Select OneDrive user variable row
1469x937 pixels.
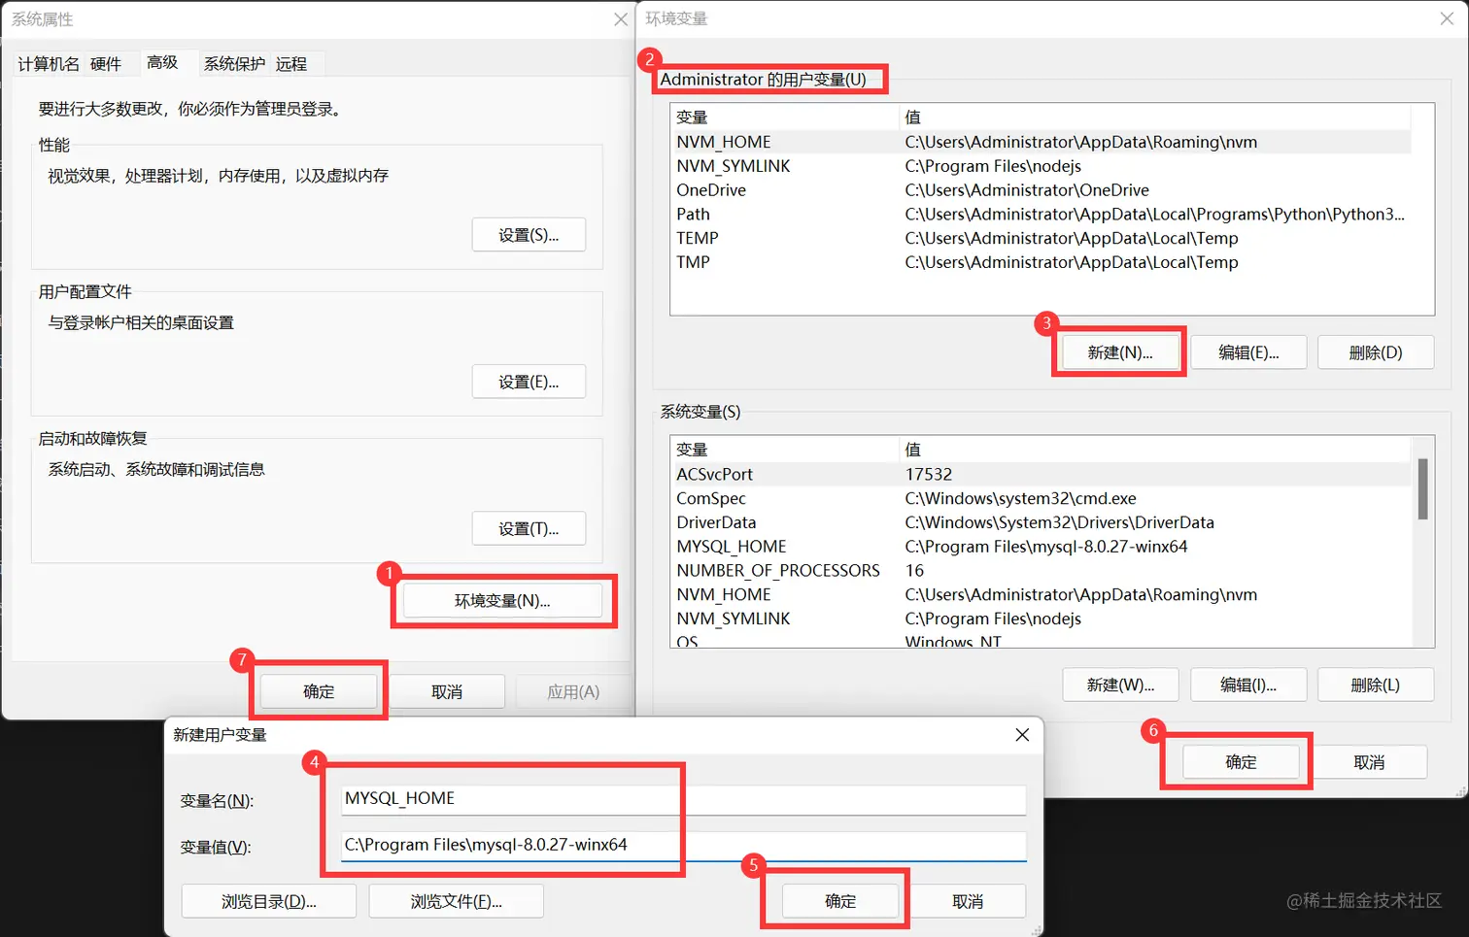[x=1041, y=190]
